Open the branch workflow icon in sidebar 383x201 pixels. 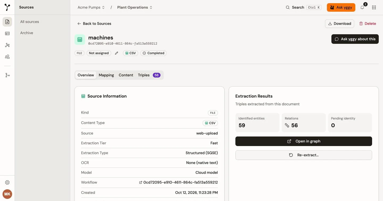point(7,75)
